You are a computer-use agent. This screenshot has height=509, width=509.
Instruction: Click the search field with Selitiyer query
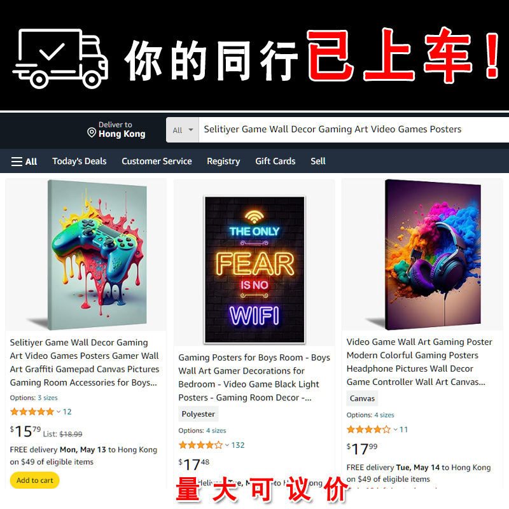pos(354,130)
